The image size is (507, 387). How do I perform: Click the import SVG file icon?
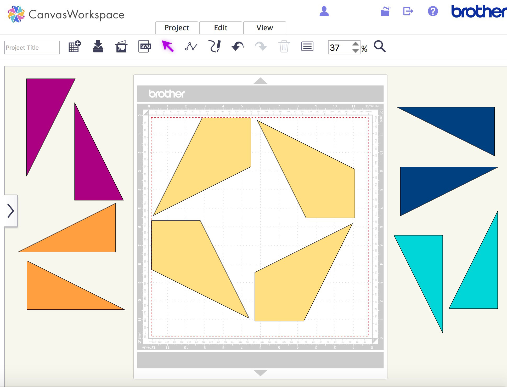(145, 47)
